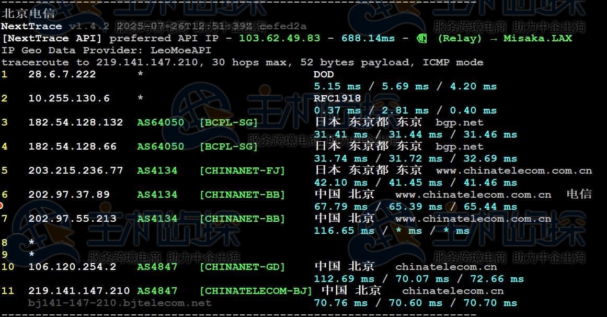Screen dimensions: 607x317
Task: Select IP 182.54.128.66 on hop 4
Action: 72,146
